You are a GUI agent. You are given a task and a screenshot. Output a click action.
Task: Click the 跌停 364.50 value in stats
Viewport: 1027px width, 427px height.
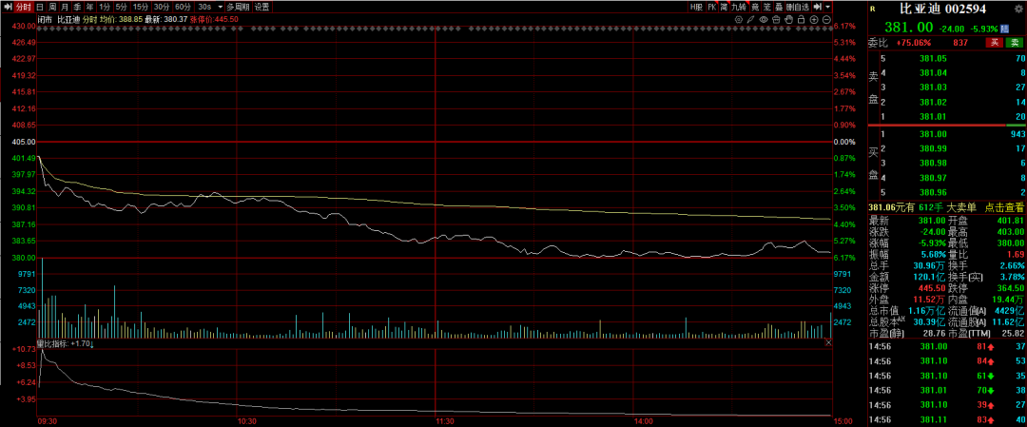1009,289
